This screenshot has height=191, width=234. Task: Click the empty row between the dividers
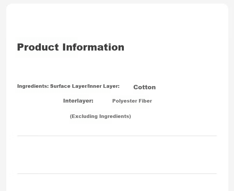[117, 155]
